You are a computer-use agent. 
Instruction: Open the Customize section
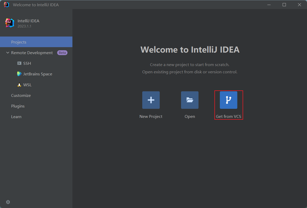21,95
